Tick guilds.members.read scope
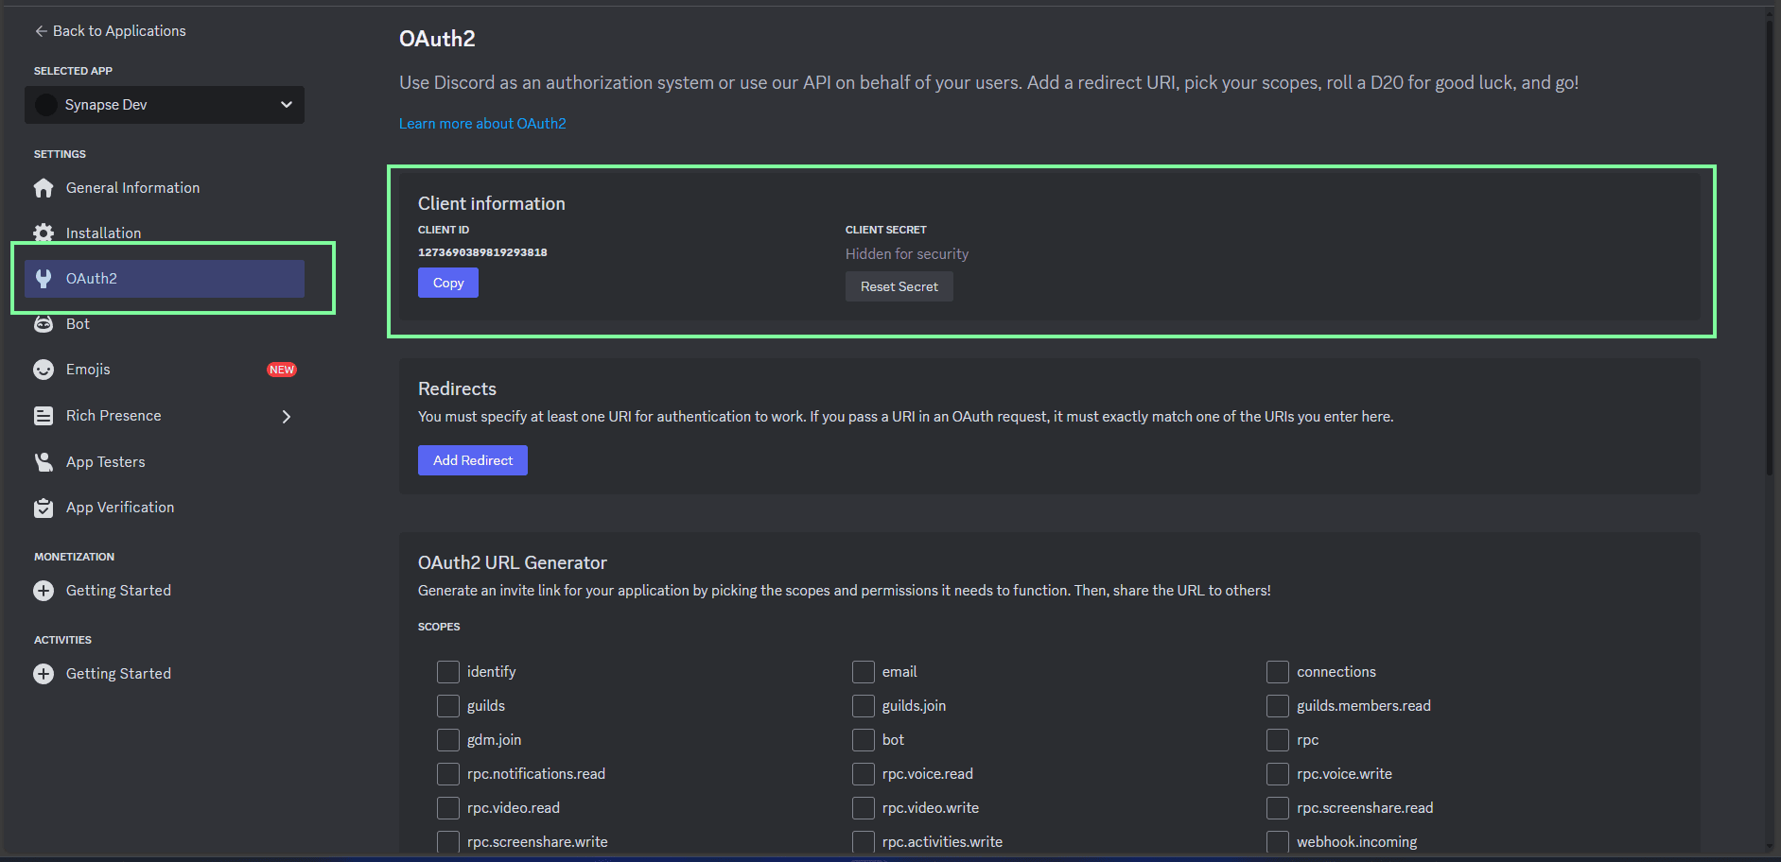This screenshot has width=1781, height=862. (x=1278, y=706)
